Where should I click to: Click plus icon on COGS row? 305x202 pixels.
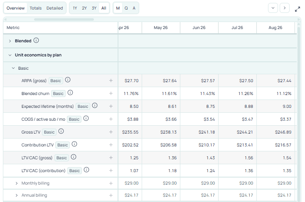pyautogui.click(x=111, y=119)
